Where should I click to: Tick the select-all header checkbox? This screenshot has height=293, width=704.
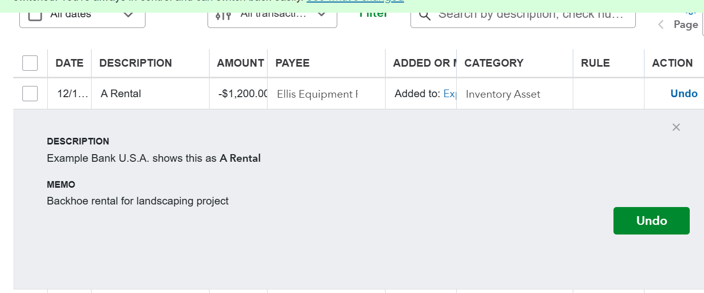[x=30, y=63]
